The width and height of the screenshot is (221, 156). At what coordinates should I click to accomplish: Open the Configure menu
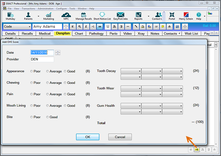click(x=61, y=9)
